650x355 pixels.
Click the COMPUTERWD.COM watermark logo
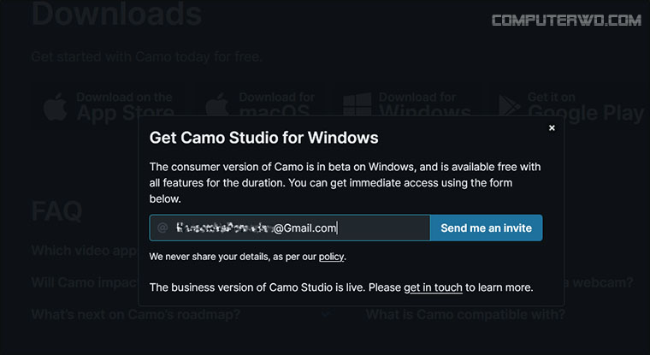click(566, 20)
